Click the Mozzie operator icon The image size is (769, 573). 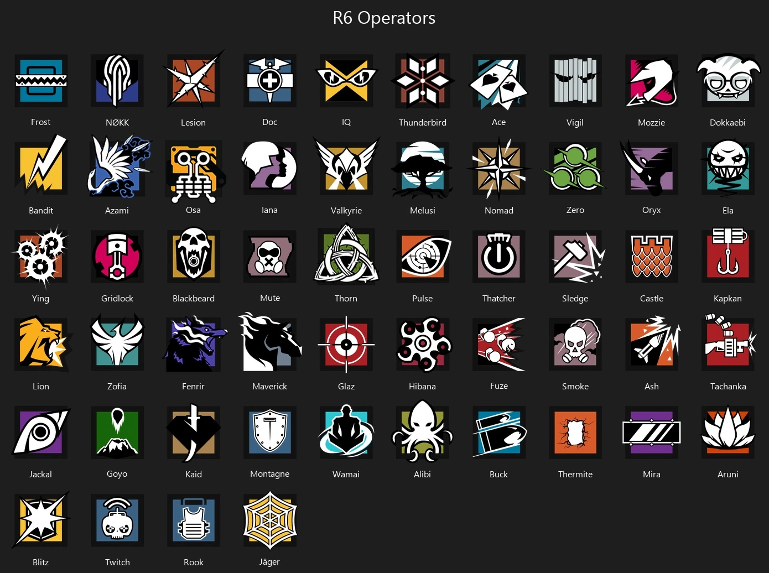tap(652, 81)
